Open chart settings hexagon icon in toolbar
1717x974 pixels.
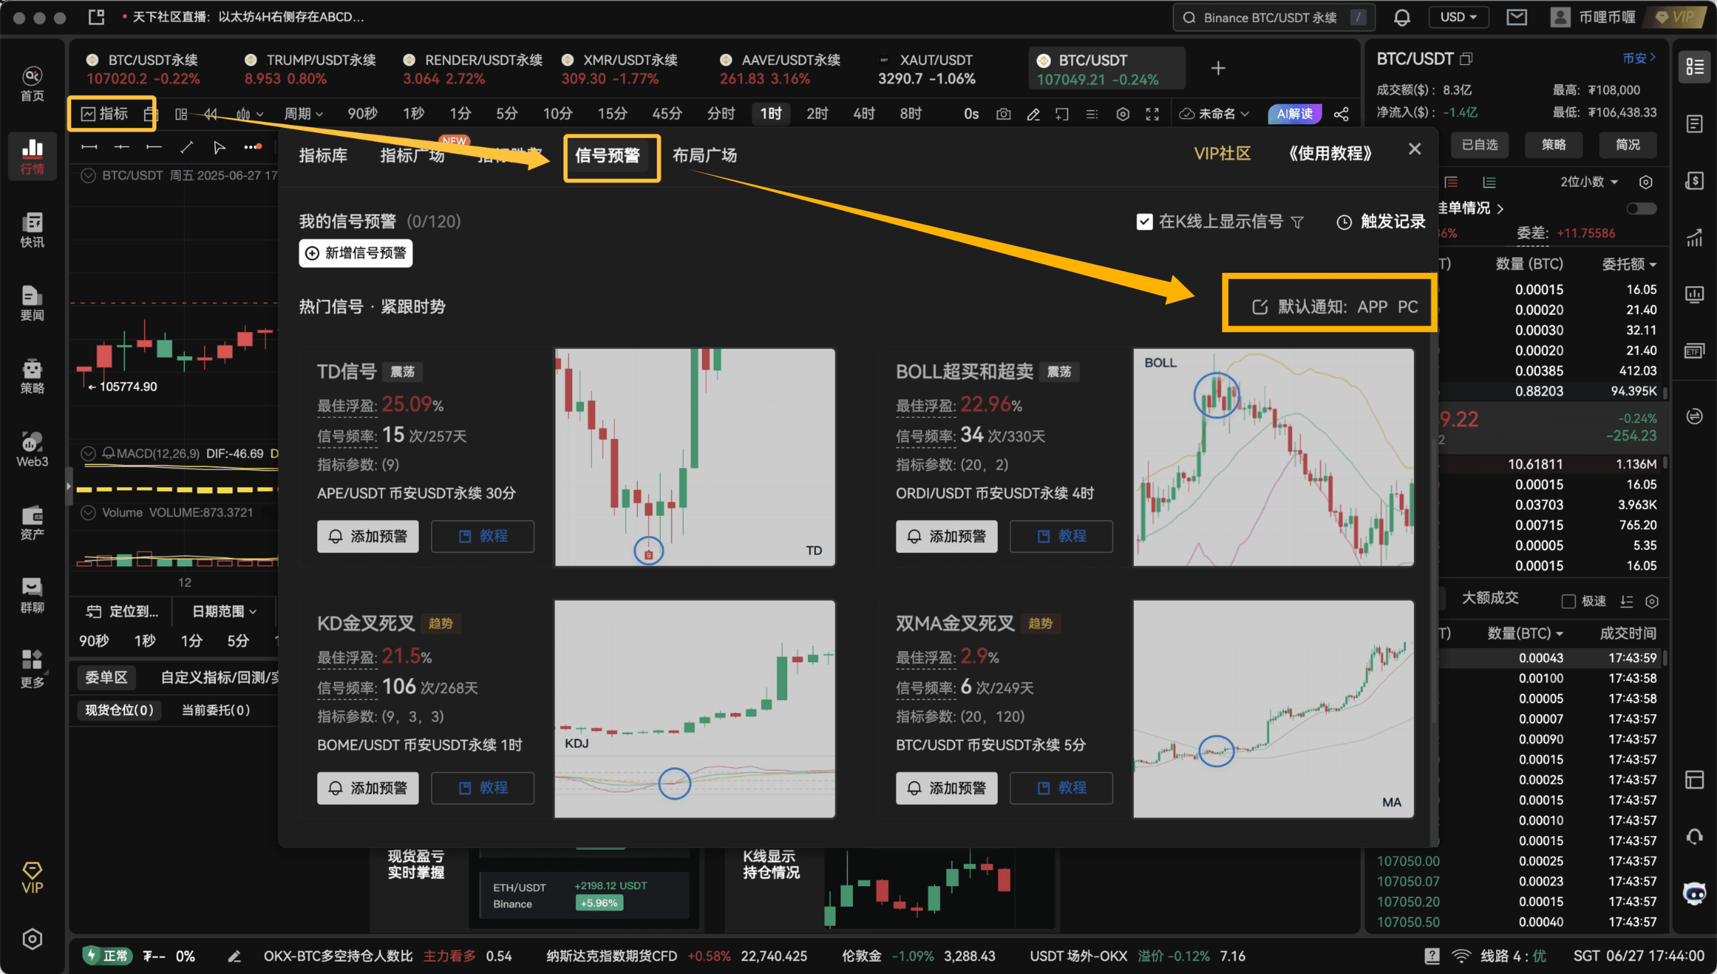[1122, 114]
